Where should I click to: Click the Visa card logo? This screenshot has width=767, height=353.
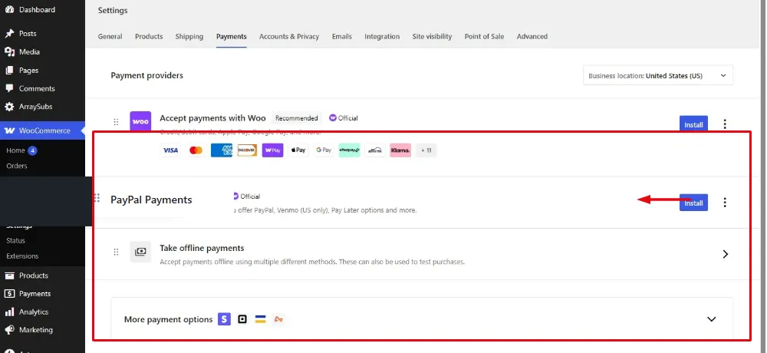pyautogui.click(x=171, y=150)
